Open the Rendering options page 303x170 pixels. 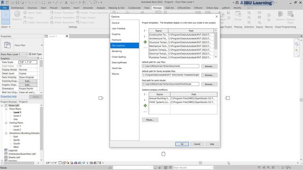point(116,51)
